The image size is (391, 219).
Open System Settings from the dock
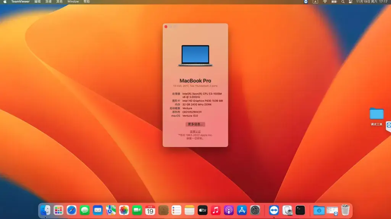pyautogui.click(x=255, y=210)
